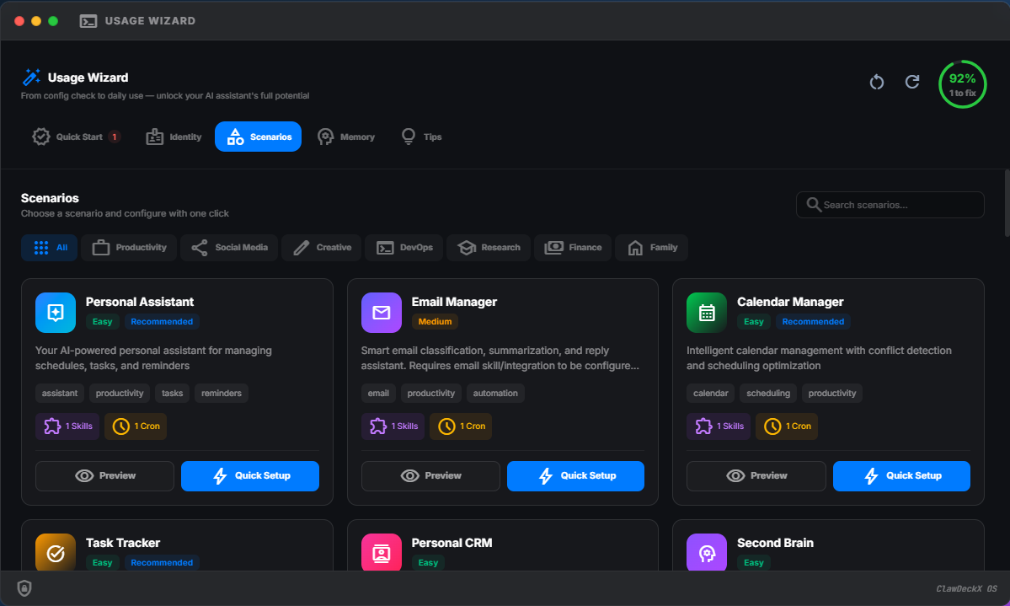This screenshot has height=606, width=1010.
Task: Filter scenarios by DevOps category
Action: point(405,248)
